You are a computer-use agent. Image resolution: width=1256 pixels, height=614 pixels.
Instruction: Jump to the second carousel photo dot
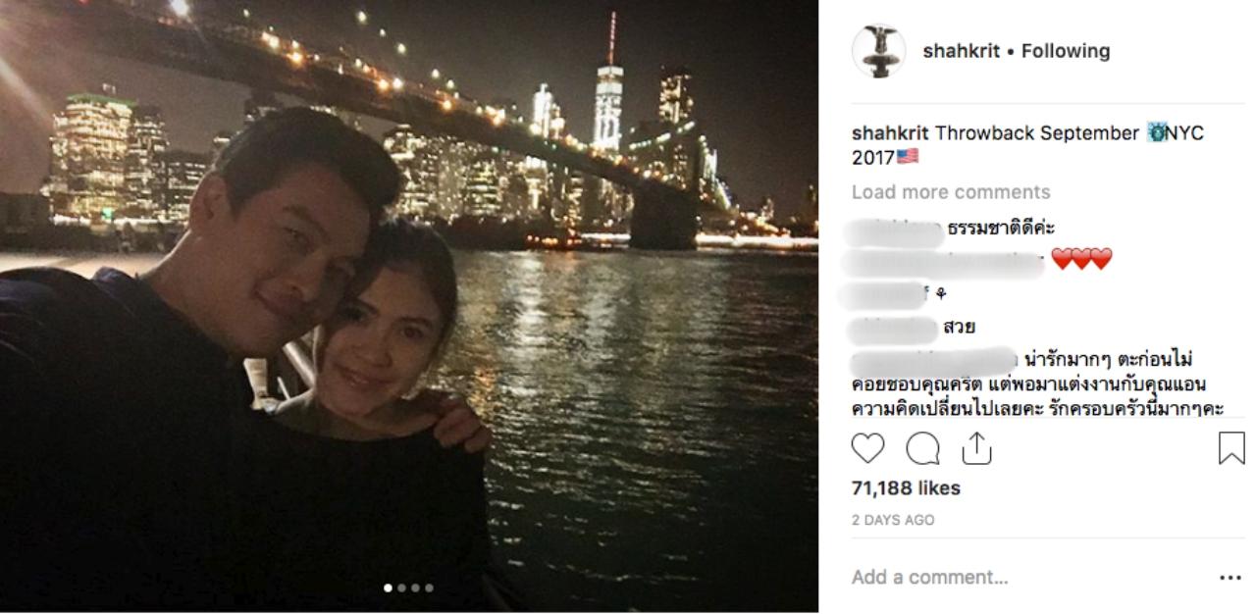pyautogui.click(x=401, y=588)
